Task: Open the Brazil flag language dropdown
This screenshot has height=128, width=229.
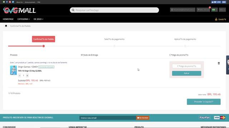Action: pos(214,10)
